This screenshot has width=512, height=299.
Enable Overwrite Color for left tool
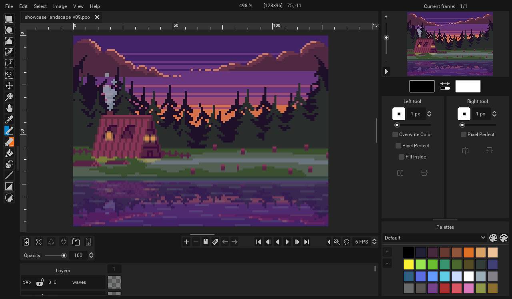(x=395, y=135)
